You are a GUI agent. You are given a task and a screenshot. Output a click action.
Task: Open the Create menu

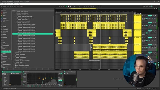tap(7, 4)
